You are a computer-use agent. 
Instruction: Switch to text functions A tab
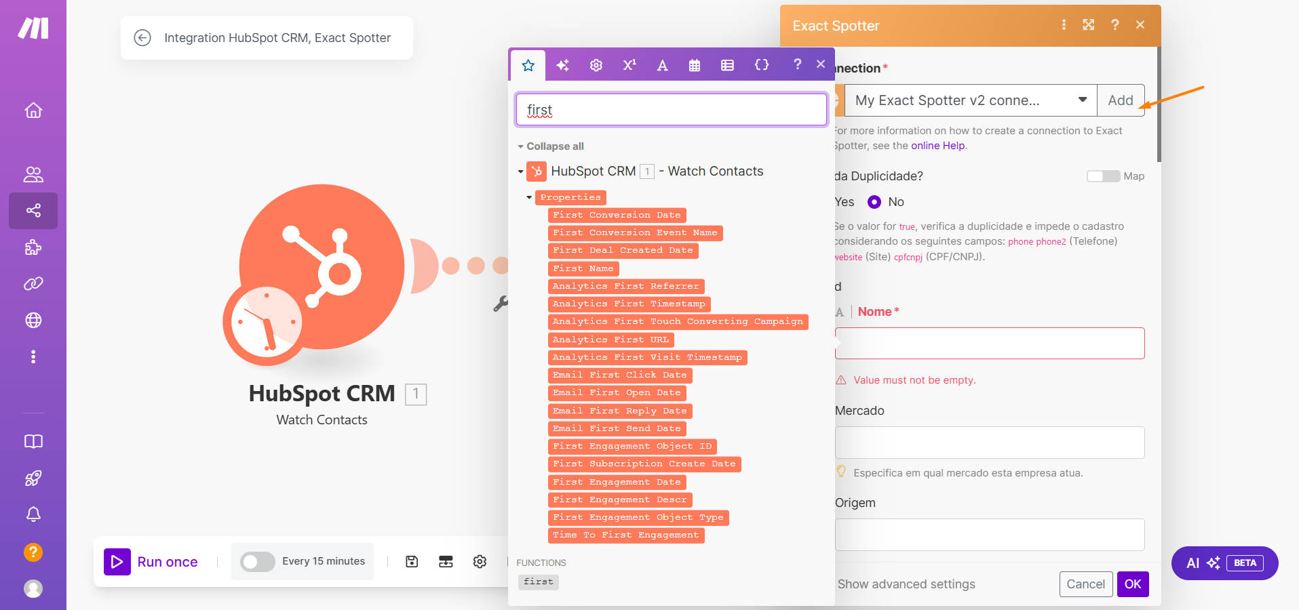(663, 65)
